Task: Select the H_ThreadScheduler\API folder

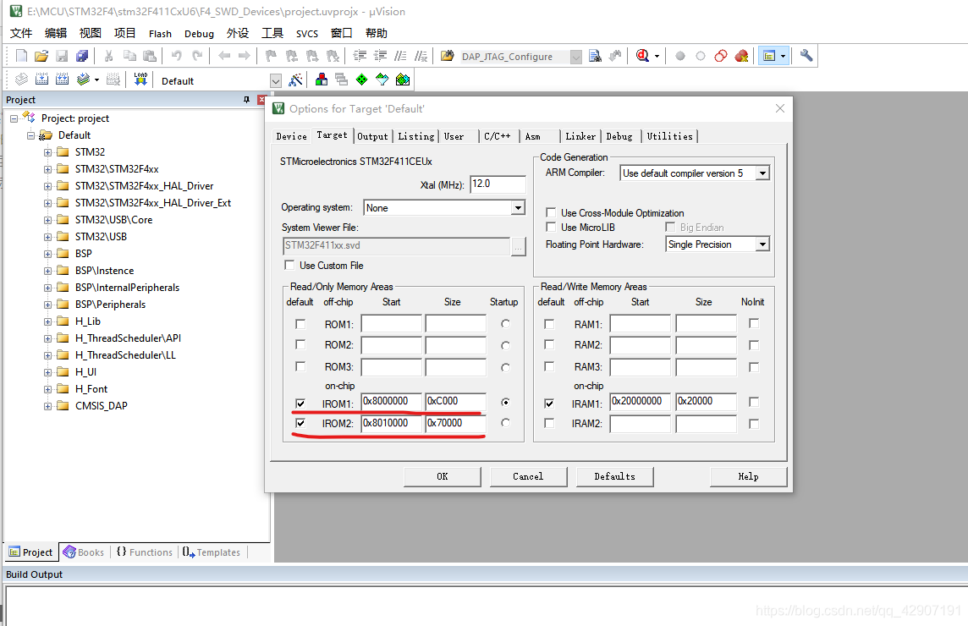Action: tap(128, 338)
